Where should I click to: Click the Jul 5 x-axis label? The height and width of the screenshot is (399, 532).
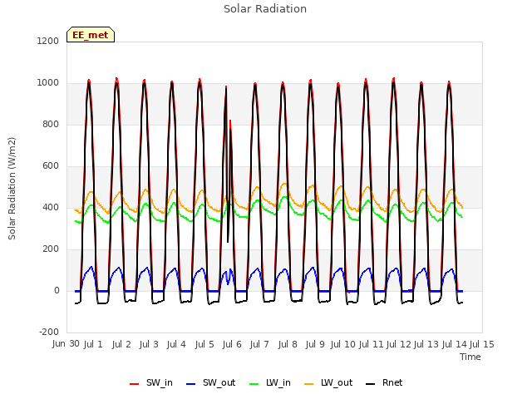pyautogui.click(x=204, y=344)
